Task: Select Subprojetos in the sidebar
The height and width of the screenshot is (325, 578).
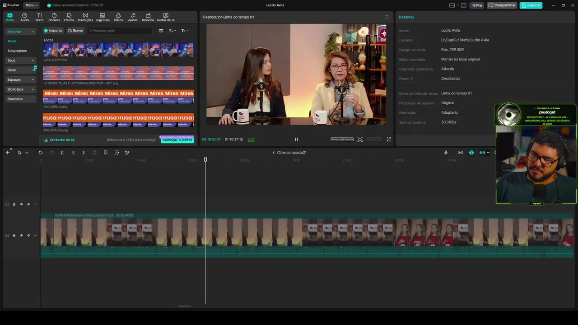Action: (17, 51)
